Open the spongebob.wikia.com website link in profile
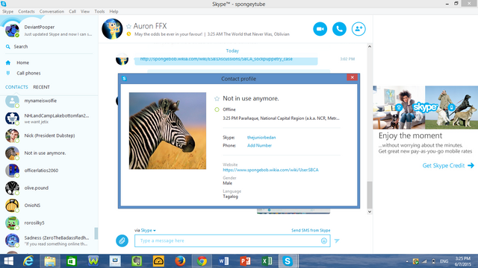478x268 pixels. pyautogui.click(x=270, y=170)
